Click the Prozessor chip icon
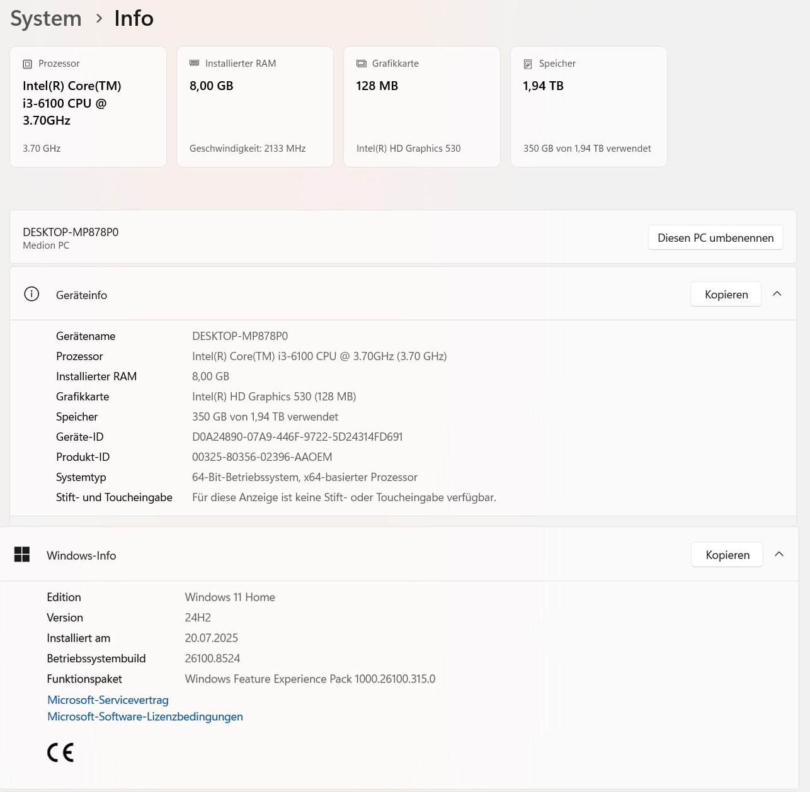Viewport: 810px width, 792px height. (27, 64)
